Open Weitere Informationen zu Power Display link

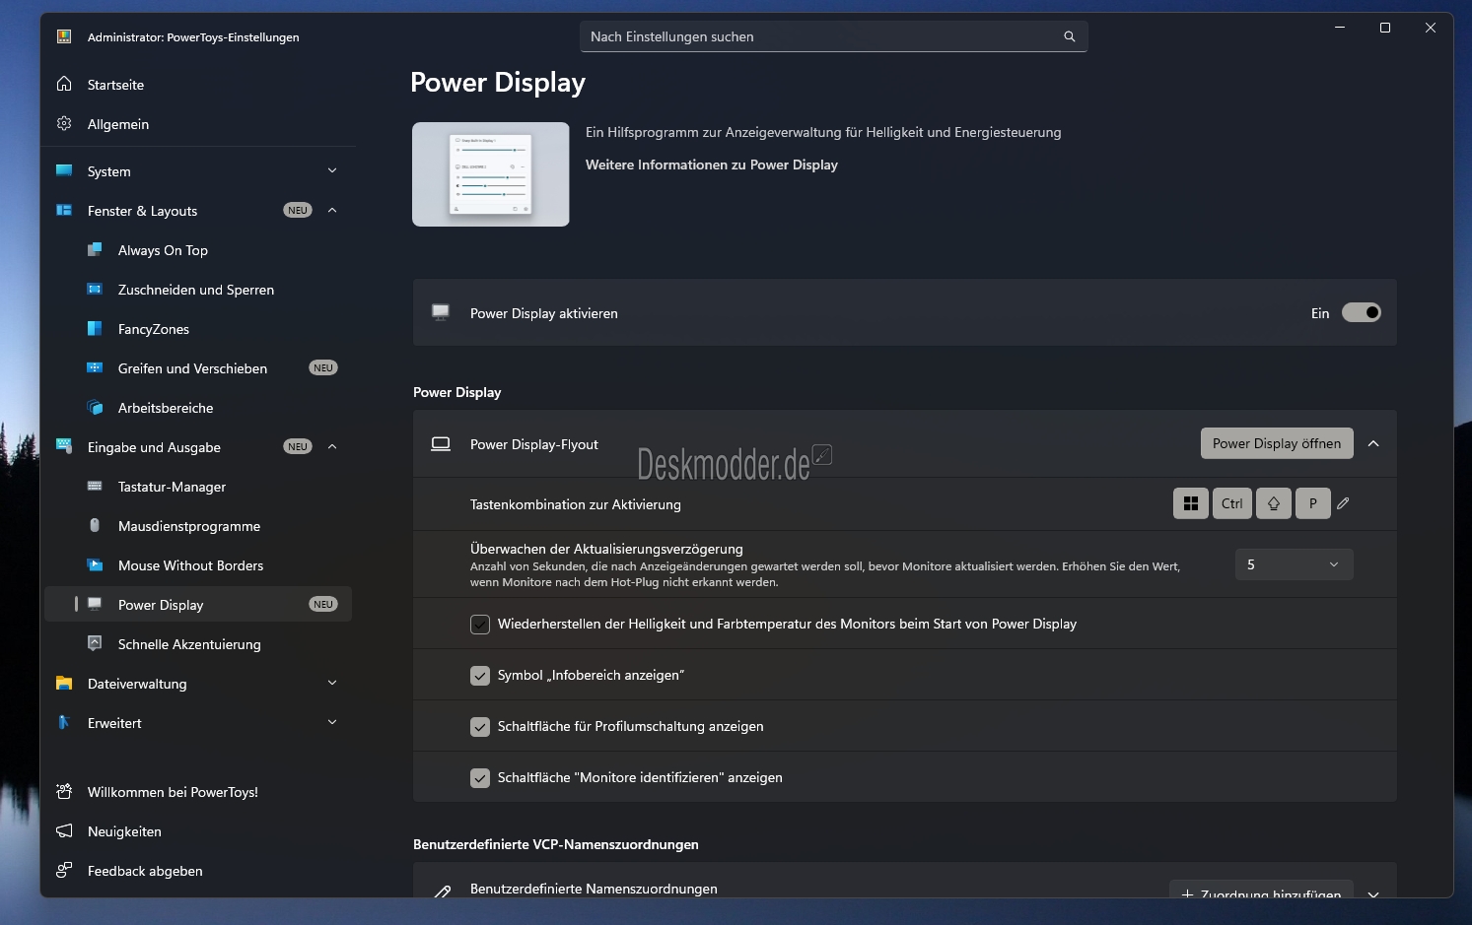click(x=711, y=165)
